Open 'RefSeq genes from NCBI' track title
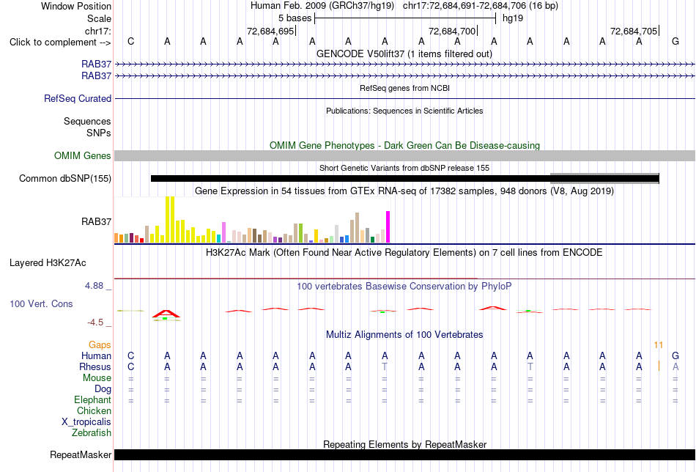The width and height of the screenshot is (696, 472). 404,88
